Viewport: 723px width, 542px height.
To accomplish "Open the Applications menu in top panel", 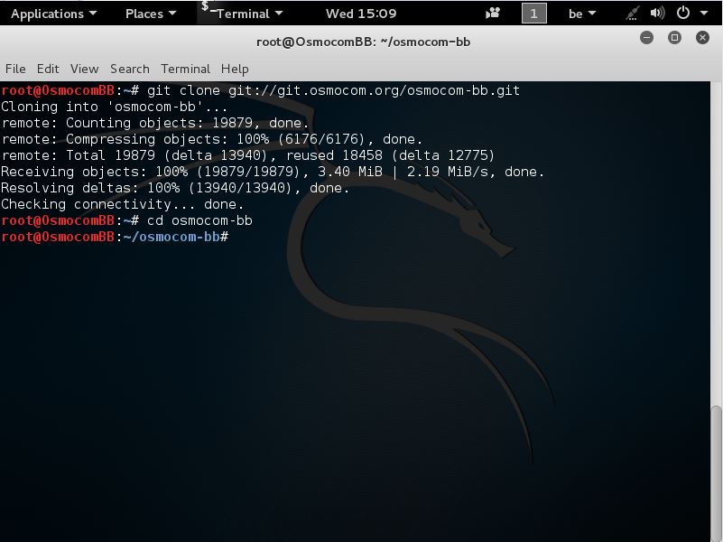I will point(53,14).
